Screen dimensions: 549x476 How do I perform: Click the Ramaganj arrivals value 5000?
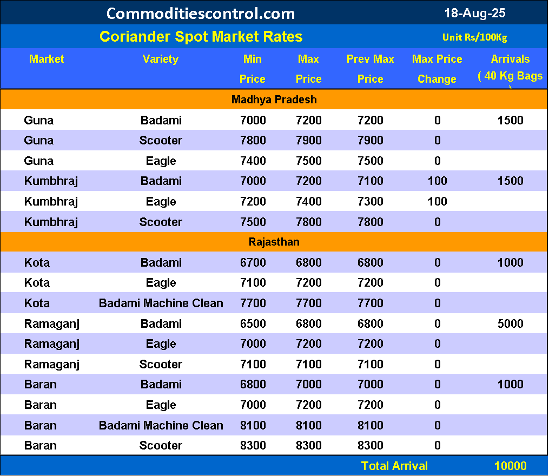click(510, 324)
